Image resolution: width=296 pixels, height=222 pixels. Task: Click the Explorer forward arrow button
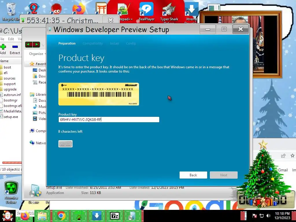click(36, 45)
